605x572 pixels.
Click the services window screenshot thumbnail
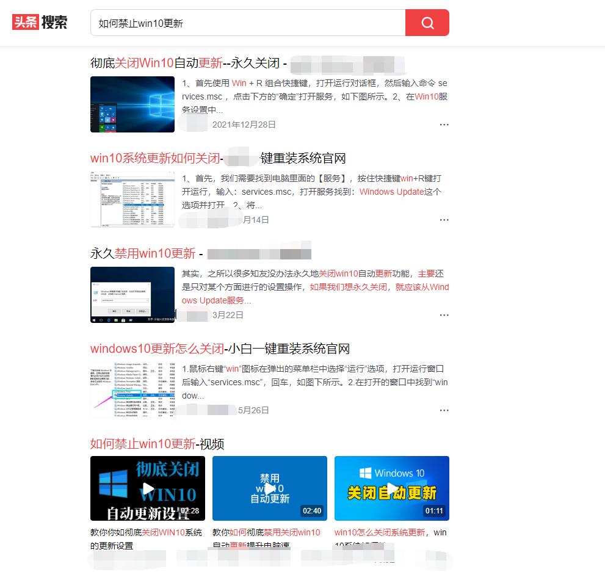(x=132, y=199)
